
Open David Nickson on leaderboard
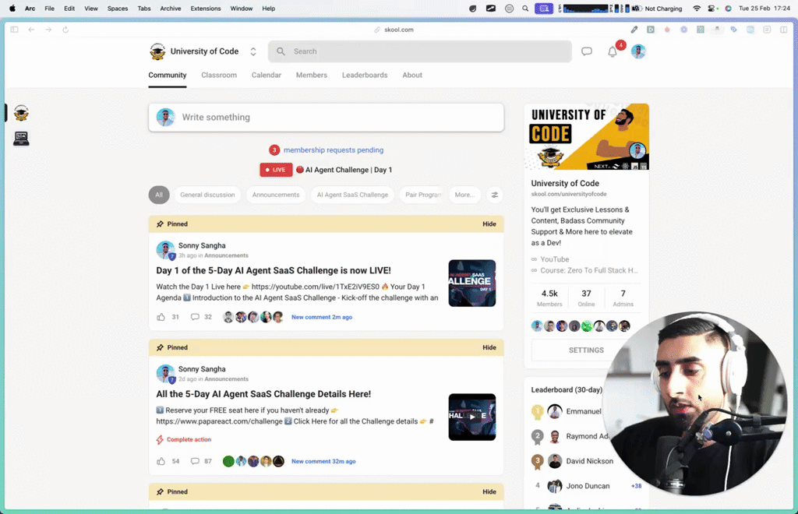click(x=589, y=461)
